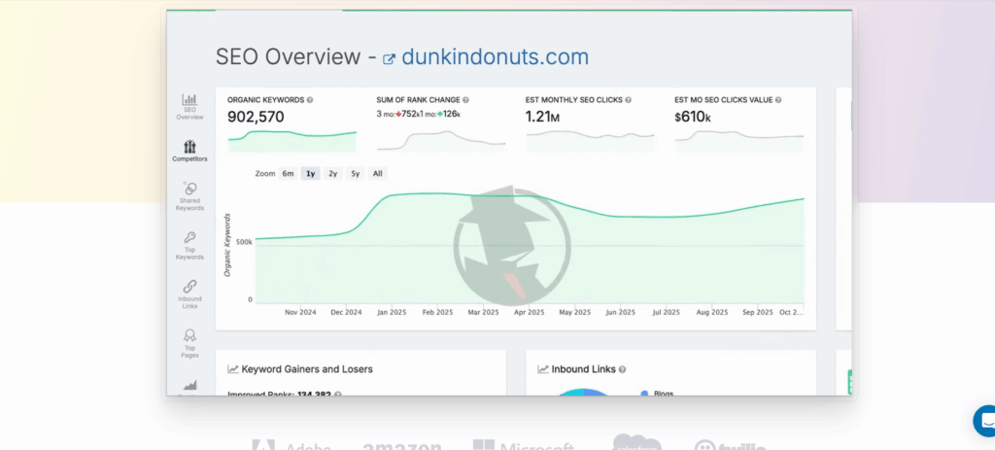Click the Inbound Links panel heading
995x450 pixels.
coord(584,369)
